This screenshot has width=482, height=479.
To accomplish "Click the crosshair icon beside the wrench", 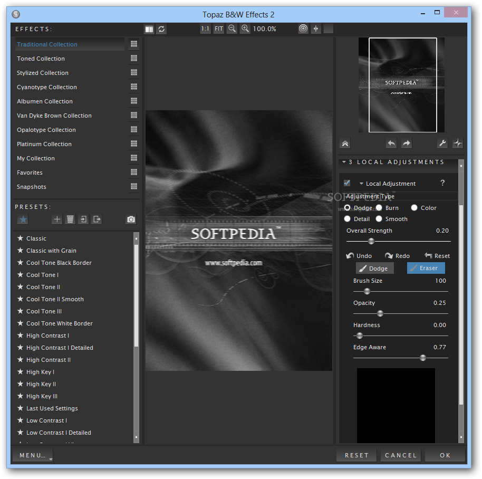I will pos(458,143).
